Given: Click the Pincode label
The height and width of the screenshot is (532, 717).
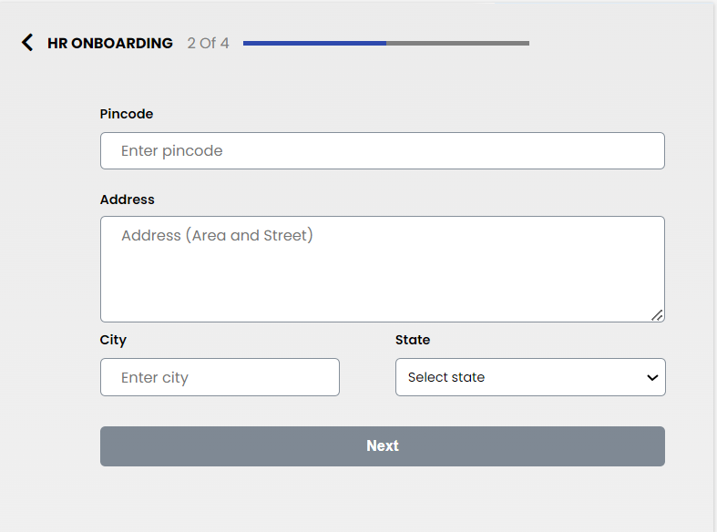Looking at the screenshot, I should coord(127,114).
